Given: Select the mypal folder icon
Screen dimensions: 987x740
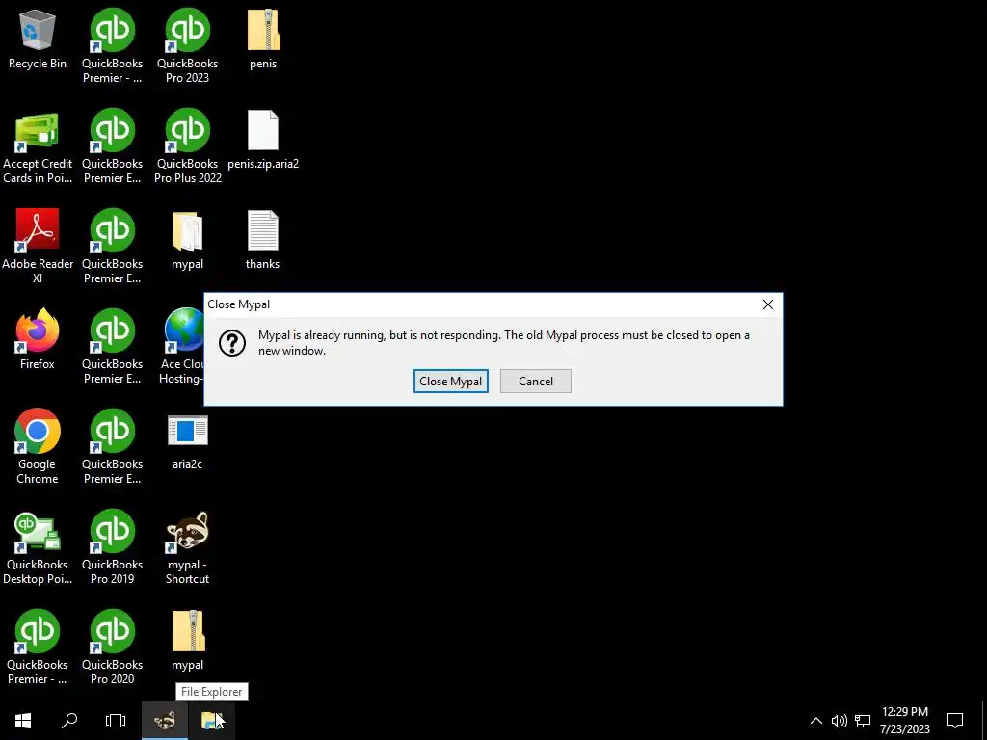Looking at the screenshot, I should tap(188, 239).
